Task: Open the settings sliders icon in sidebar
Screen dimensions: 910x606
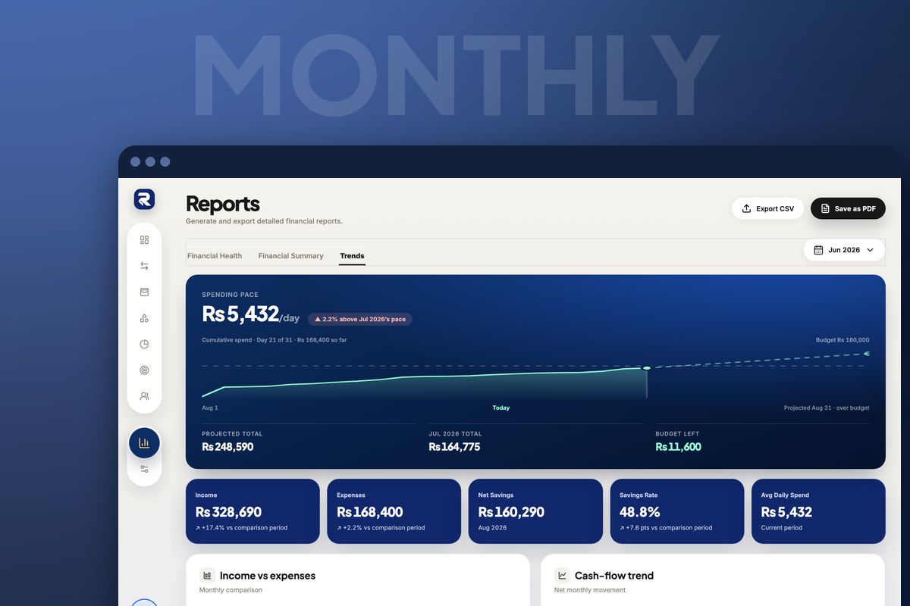Action: point(144,469)
